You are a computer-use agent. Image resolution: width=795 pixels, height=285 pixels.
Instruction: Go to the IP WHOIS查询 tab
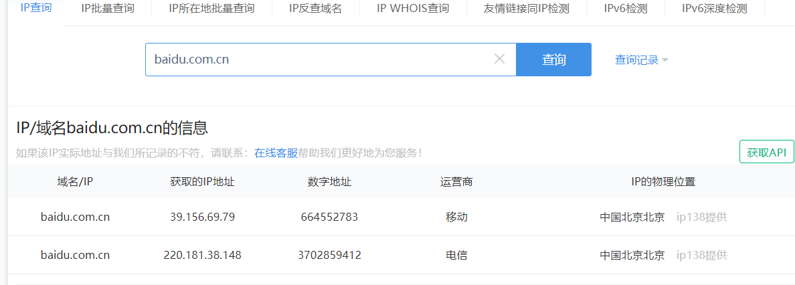tap(413, 9)
